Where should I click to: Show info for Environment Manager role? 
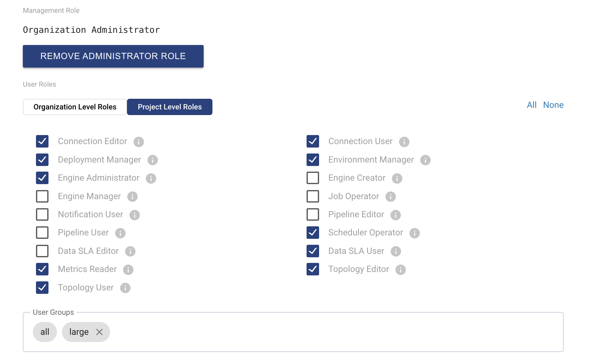point(425,160)
